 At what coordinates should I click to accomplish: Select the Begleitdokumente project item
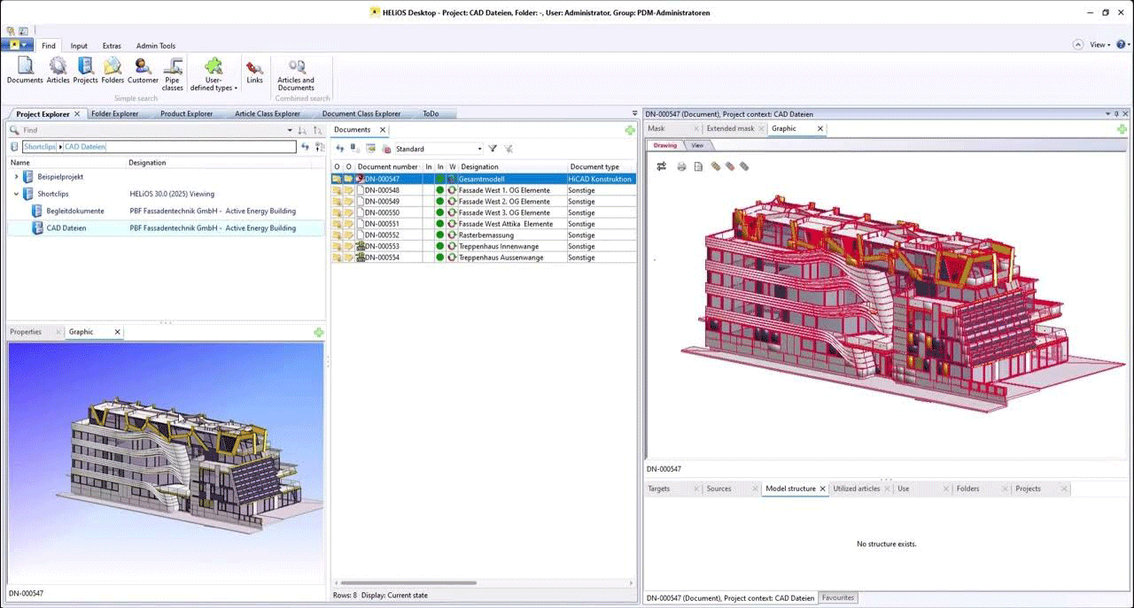pyautogui.click(x=74, y=211)
